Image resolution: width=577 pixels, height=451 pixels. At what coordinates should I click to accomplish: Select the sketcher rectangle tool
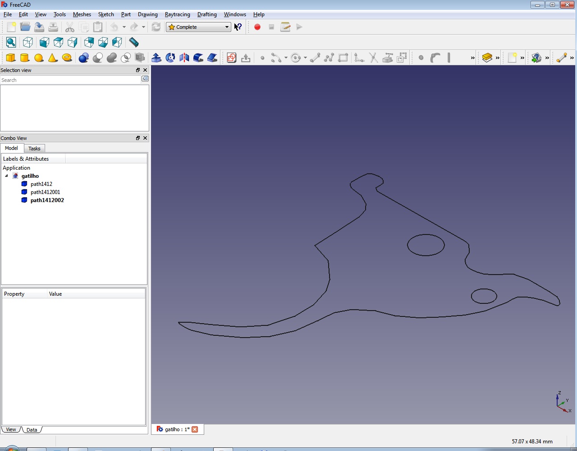click(x=343, y=58)
